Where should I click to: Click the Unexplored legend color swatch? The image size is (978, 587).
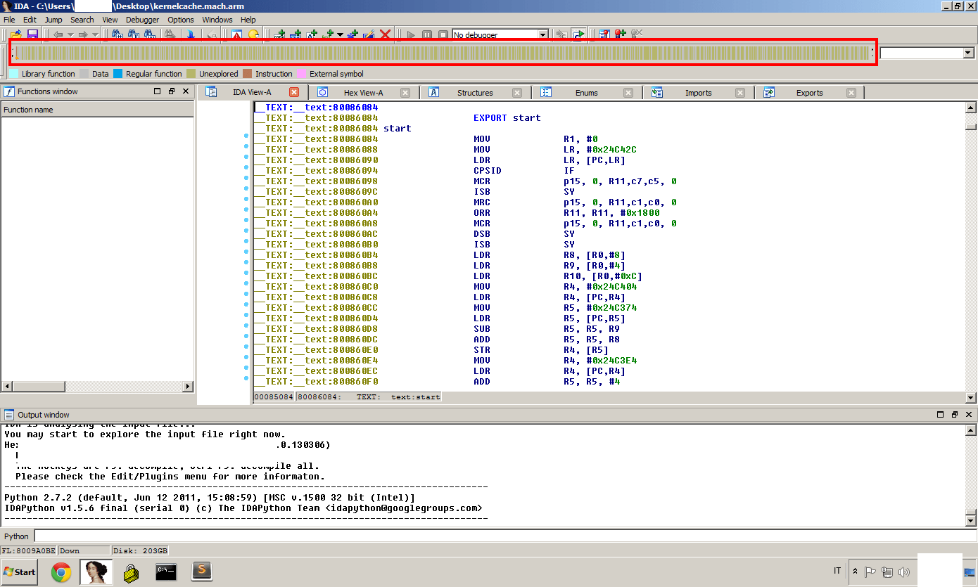191,74
